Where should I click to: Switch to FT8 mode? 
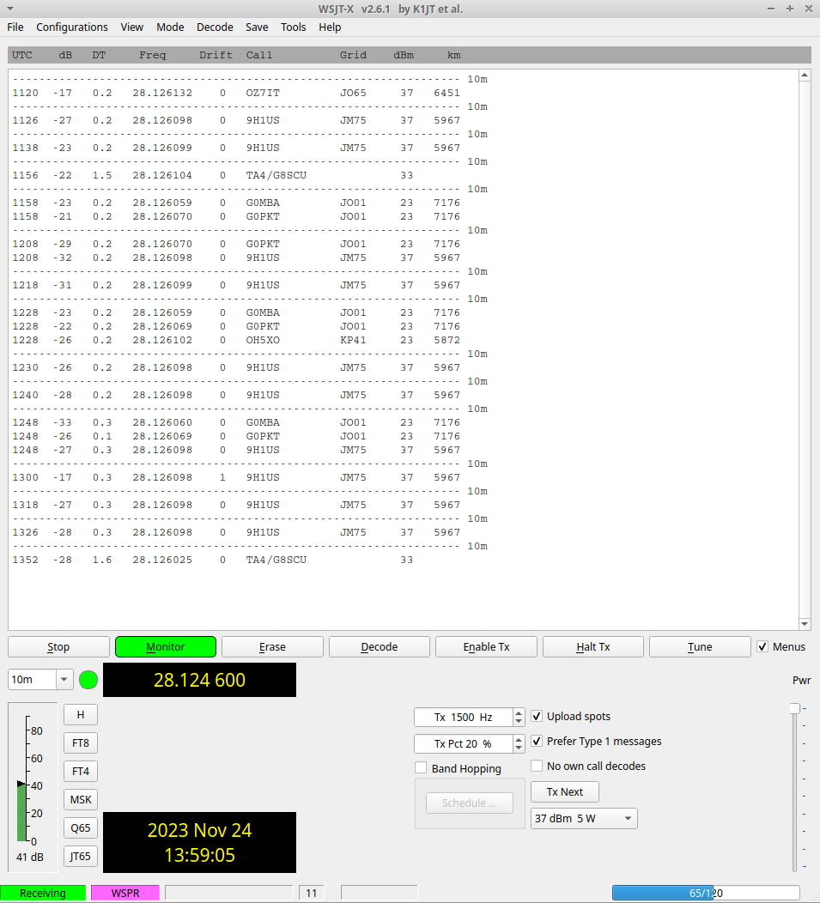coord(81,742)
